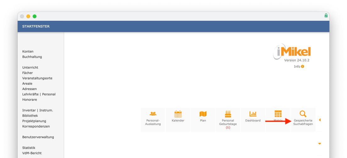Open the Personal-Auslastung people icon
This screenshot has height=158, width=347.
(x=153, y=114)
